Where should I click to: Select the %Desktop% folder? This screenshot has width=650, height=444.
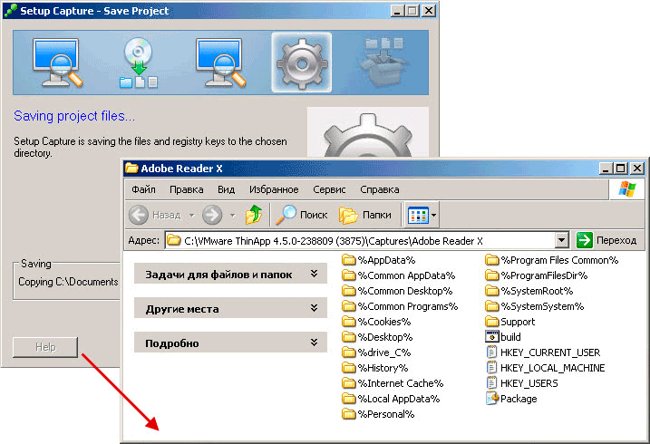coord(377,337)
